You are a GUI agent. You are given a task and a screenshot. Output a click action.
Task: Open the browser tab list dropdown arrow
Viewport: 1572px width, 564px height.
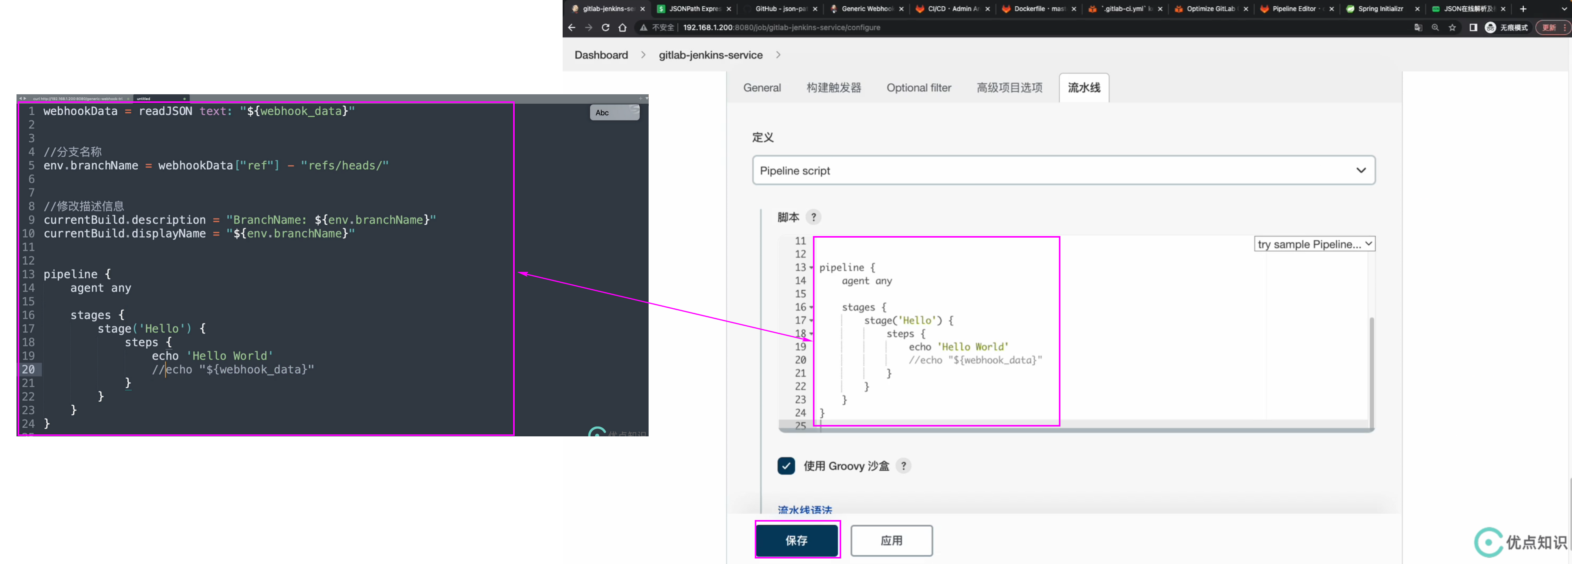1564,9
